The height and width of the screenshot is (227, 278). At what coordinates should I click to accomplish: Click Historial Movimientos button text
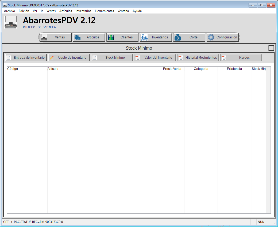tap(201, 58)
